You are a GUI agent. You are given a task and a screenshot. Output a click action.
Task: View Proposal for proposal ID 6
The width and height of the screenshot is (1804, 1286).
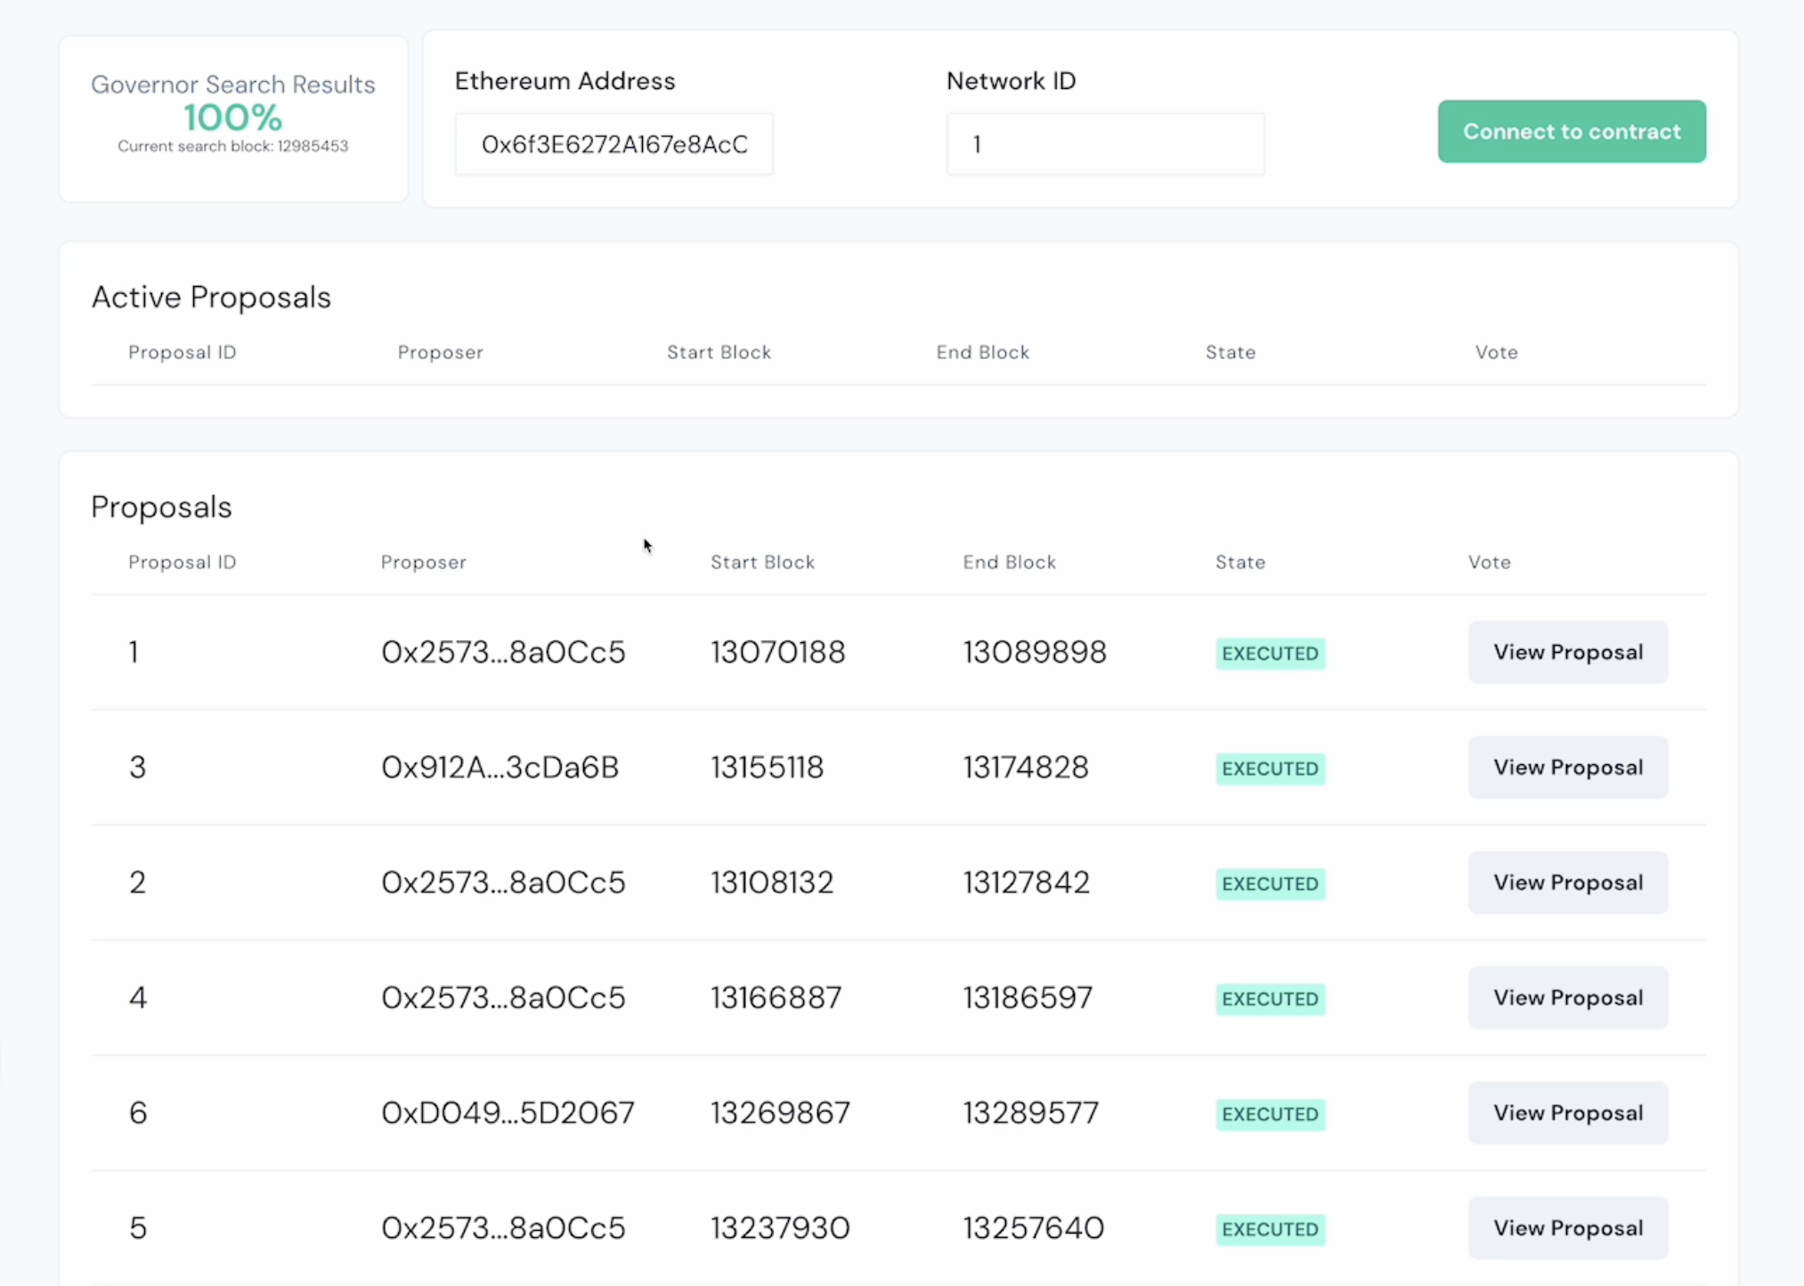tap(1567, 1112)
